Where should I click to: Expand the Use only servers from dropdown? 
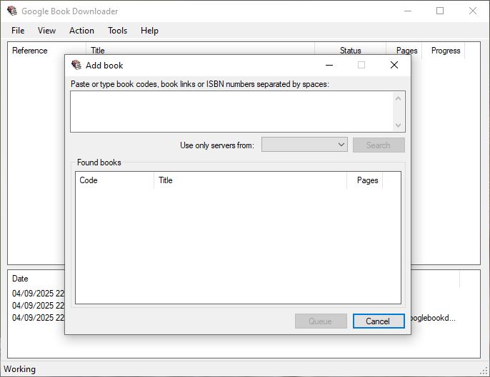coord(304,145)
